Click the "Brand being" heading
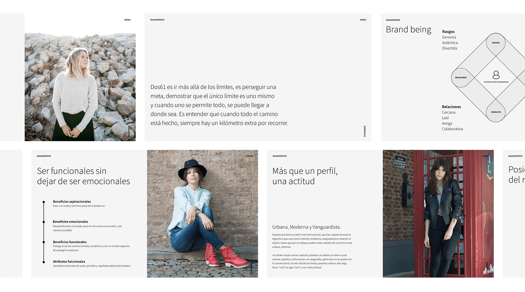Screen dimensions: 525x292 [409, 30]
